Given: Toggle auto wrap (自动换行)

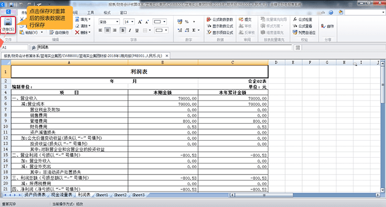Looking at the screenshot, I should pyautogui.click(x=59, y=32).
